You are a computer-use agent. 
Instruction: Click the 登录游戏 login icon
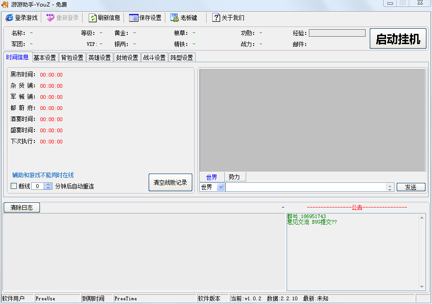(9, 18)
